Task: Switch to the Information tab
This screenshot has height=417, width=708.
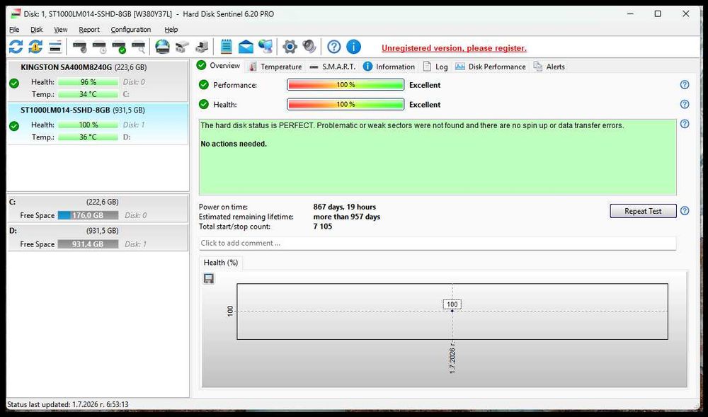Action: coord(389,67)
